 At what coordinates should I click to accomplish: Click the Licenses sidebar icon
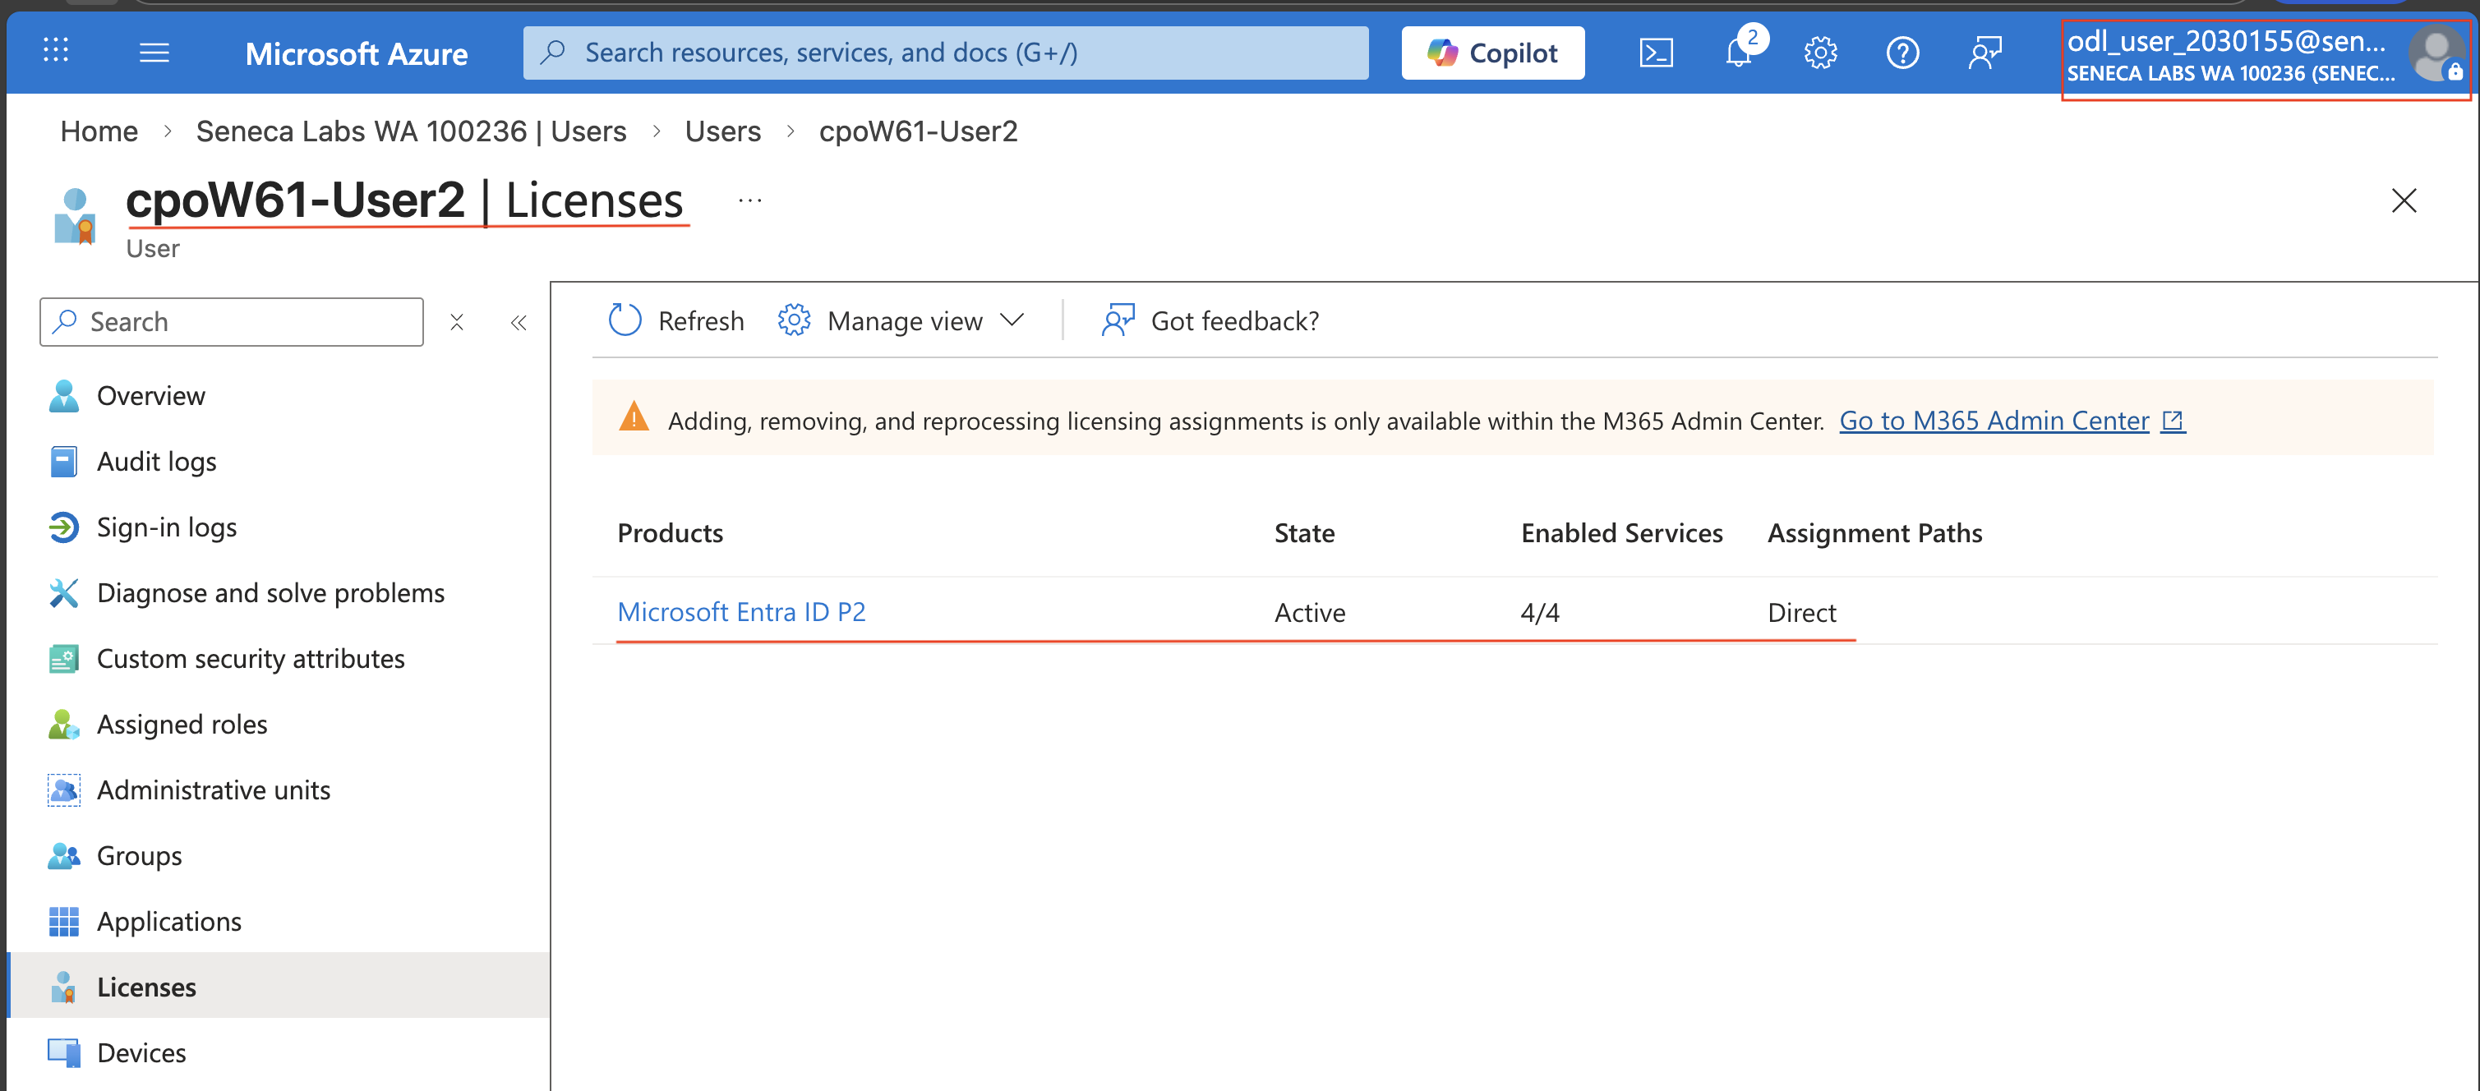pos(63,987)
